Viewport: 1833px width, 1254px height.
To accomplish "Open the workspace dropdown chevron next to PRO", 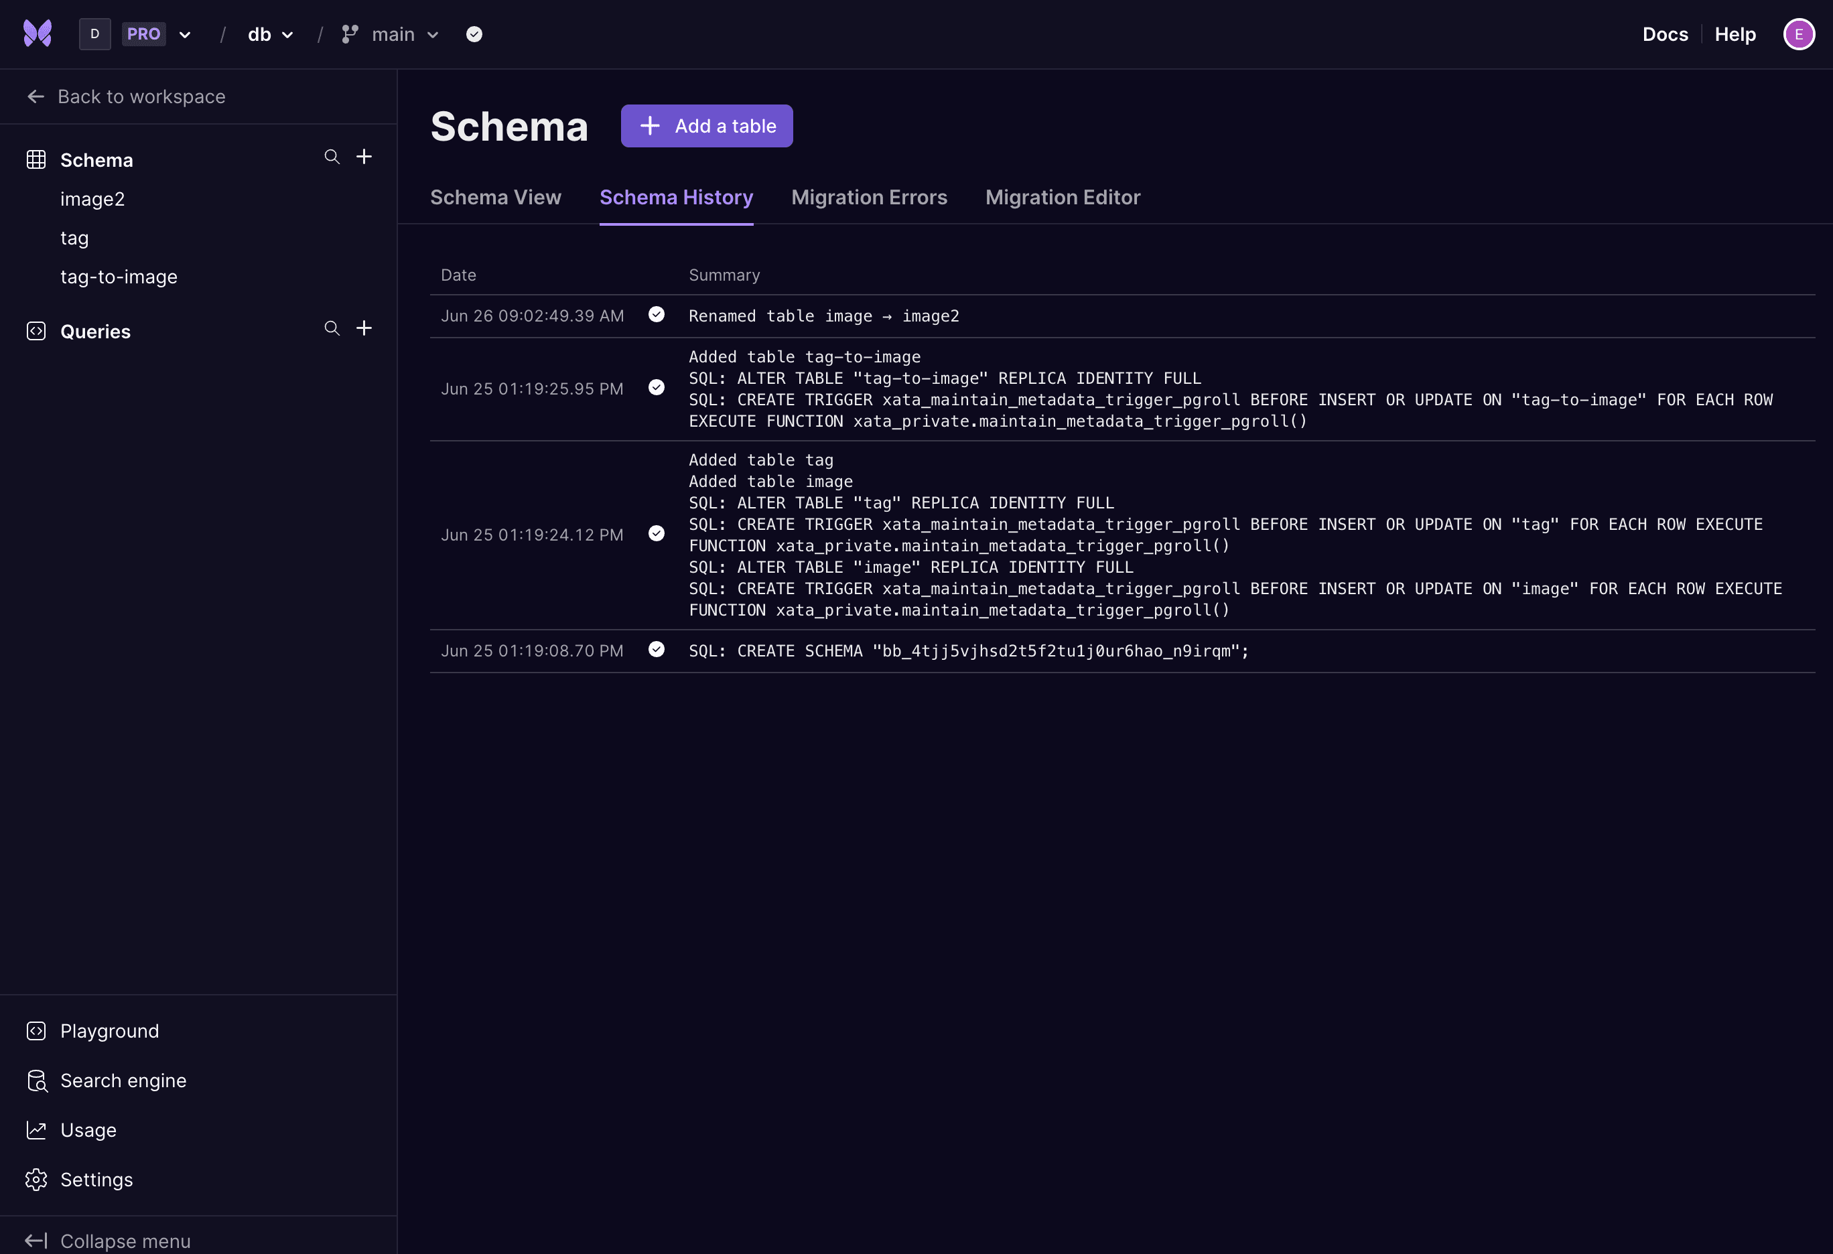I will pyautogui.click(x=186, y=35).
